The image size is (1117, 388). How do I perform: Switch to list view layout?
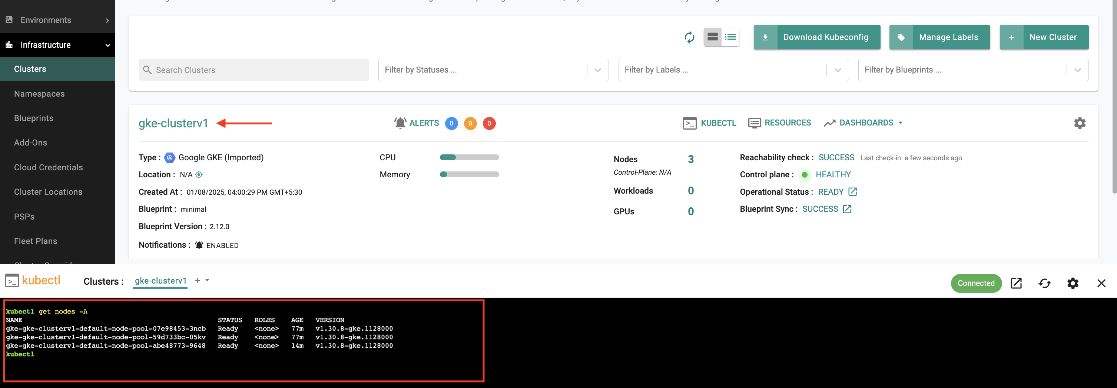point(730,37)
